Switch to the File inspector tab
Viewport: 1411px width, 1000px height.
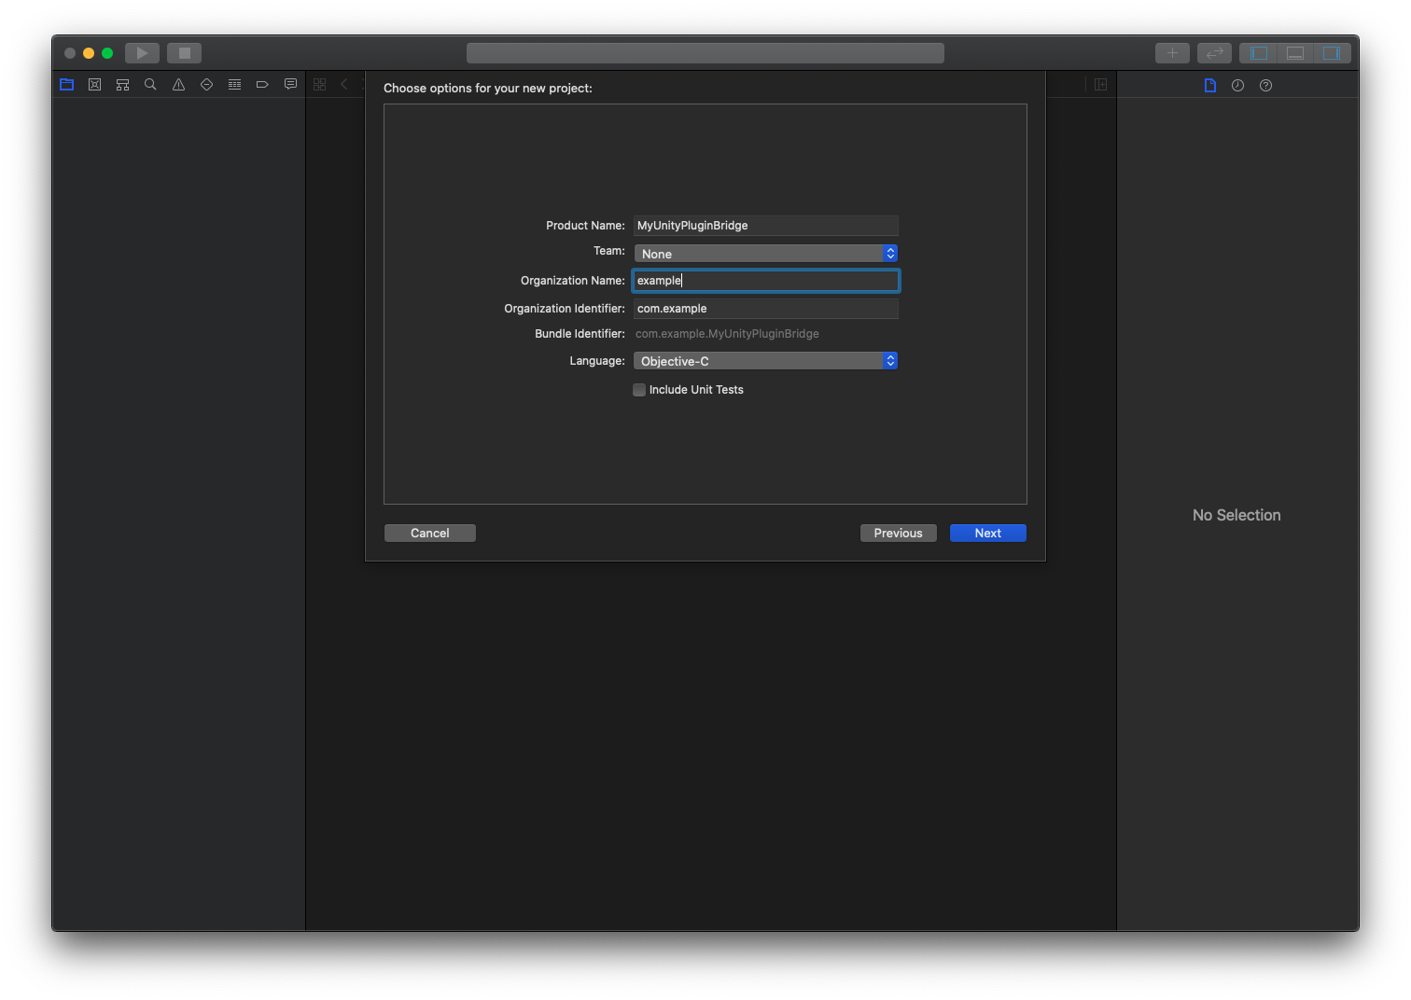click(x=1210, y=86)
